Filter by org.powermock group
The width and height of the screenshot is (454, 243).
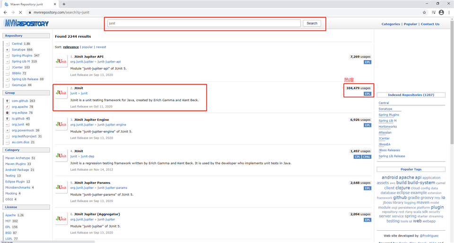(x=23, y=130)
